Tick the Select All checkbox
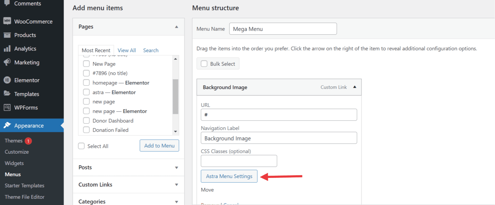Image resolution: width=495 pixels, height=205 pixels. click(x=81, y=146)
